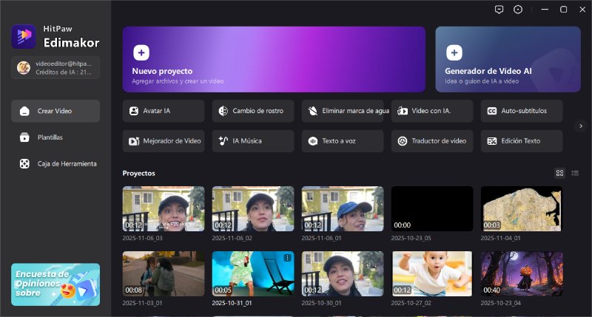Click project name 2025-10-27_02

(x=411, y=303)
